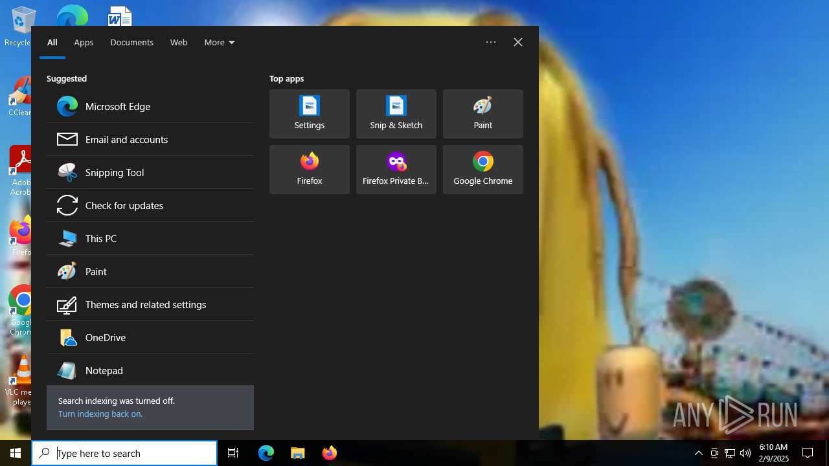
Task: Switch to the All search tab
Action: pyautogui.click(x=52, y=42)
